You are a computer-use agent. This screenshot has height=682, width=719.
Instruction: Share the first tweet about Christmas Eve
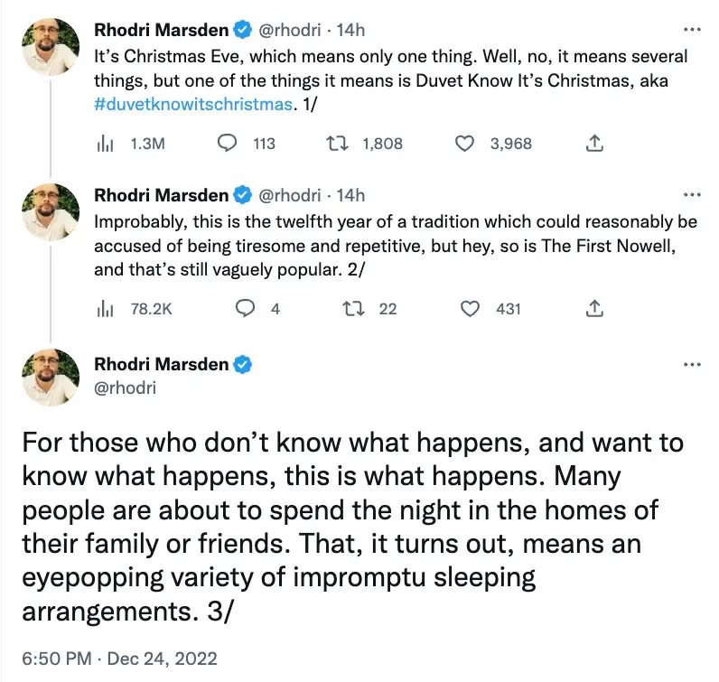point(594,143)
